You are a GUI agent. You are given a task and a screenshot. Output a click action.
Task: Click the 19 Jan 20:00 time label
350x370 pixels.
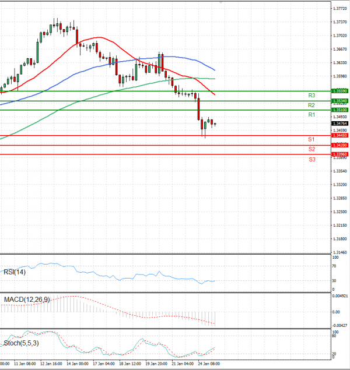point(156,364)
